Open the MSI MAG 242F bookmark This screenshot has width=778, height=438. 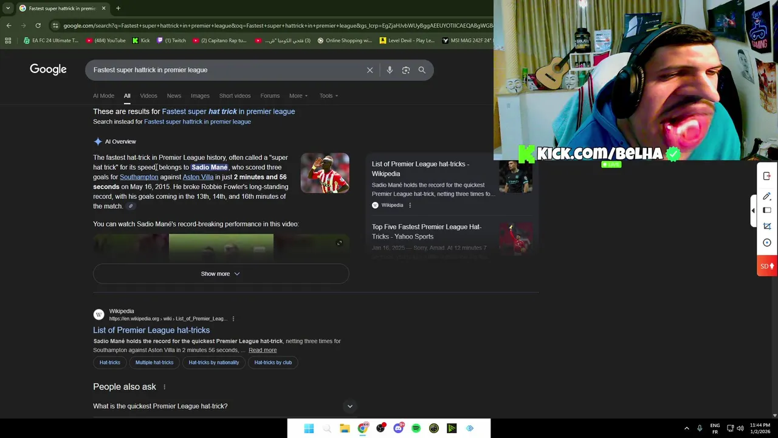click(x=467, y=41)
